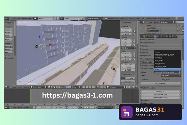Click the Delete button in tool shelf

click(x=9, y=49)
